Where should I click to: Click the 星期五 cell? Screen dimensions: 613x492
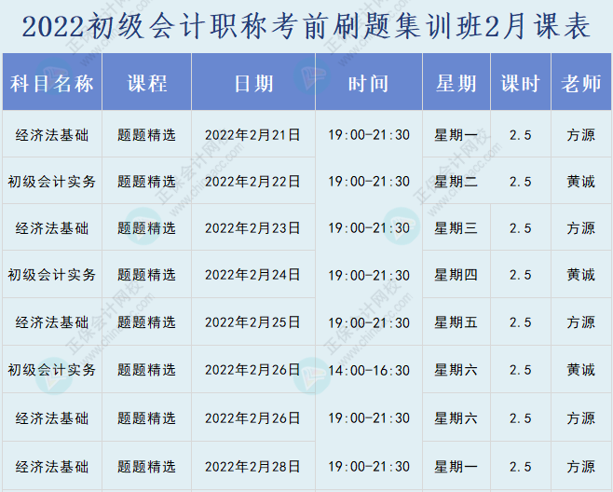(456, 322)
